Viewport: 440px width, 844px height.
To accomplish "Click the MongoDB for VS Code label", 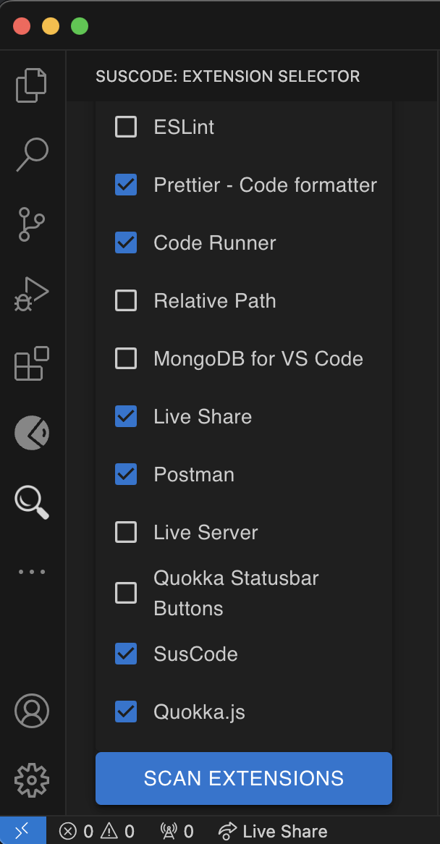I will [258, 358].
